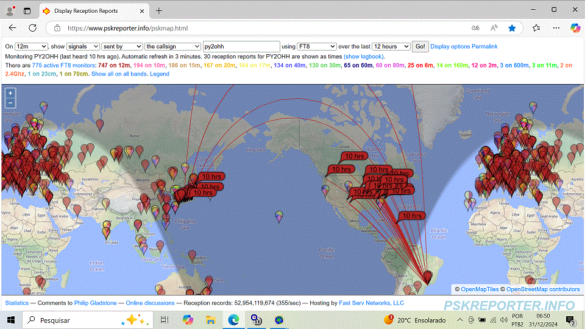Viewport: 585px width, 329px height.
Task: View site information lock icon
Action: 57,28
